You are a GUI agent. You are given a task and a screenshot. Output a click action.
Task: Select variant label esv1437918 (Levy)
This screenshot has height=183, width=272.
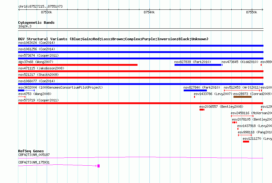click(255, 126)
